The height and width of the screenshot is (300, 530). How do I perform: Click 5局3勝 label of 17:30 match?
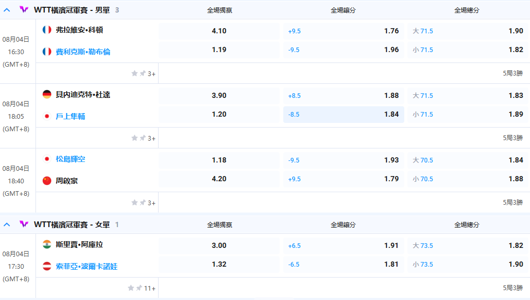coord(513,288)
